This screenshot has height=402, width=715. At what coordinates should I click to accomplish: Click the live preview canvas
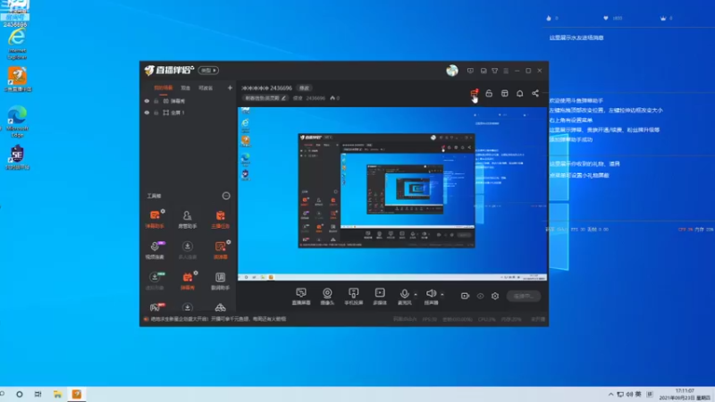pos(392,194)
